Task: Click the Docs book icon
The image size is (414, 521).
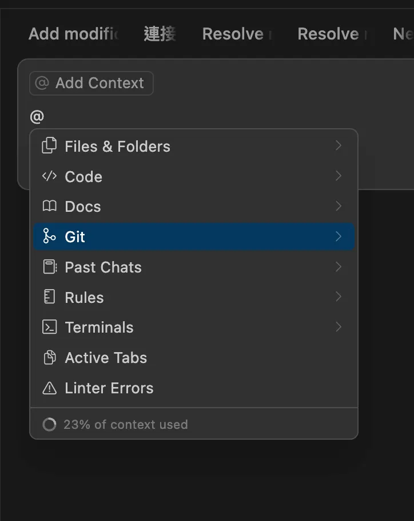Action: click(x=50, y=206)
